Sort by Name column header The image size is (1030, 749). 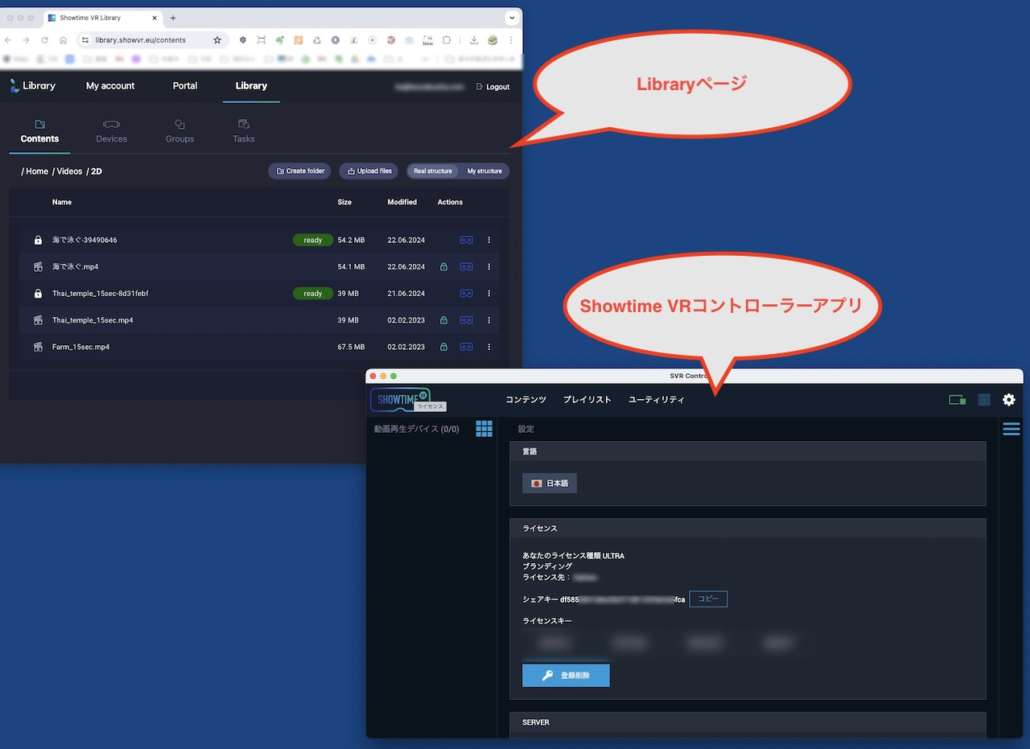[62, 202]
